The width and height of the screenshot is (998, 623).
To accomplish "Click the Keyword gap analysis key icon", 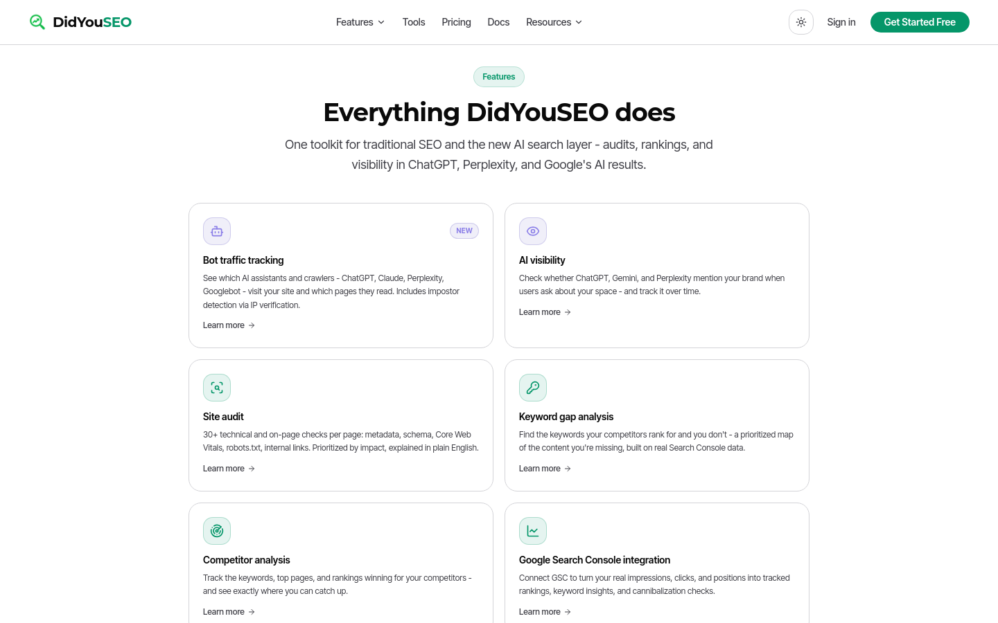I will tap(533, 388).
